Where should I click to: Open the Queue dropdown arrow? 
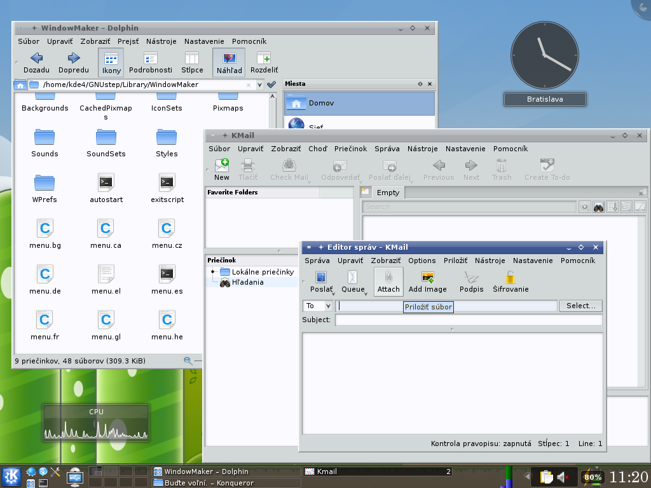pyautogui.click(x=366, y=294)
